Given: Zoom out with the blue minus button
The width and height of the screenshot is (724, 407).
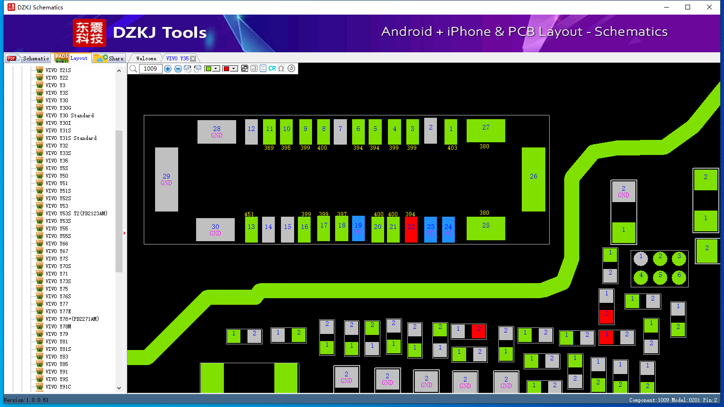Looking at the screenshot, I should [x=178, y=69].
